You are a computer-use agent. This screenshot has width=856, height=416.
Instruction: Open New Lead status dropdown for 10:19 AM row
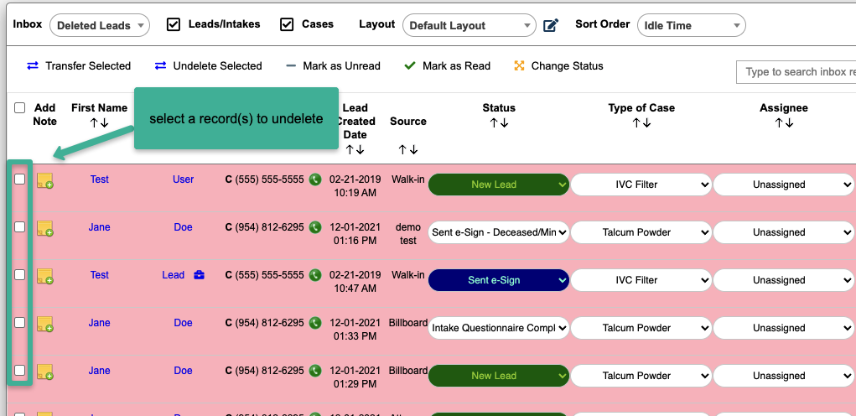[x=498, y=185]
